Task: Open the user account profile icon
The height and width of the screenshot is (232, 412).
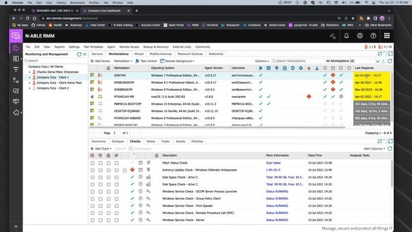Action: click(360, 36)
